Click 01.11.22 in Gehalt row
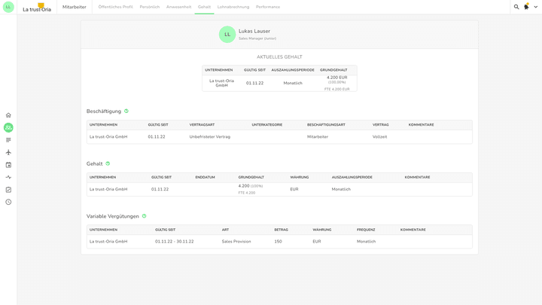 pos(160,189)
